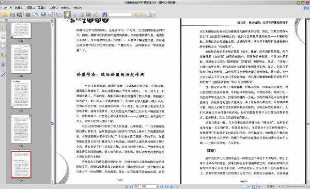
Task: Click the Open folder icon in toolbar
Action: [5, 14]
